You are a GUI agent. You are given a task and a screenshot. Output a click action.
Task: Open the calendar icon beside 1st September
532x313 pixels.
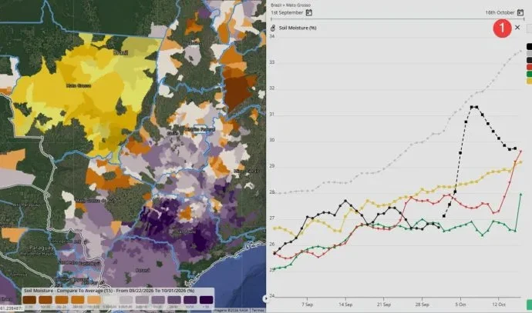point(308,12)
